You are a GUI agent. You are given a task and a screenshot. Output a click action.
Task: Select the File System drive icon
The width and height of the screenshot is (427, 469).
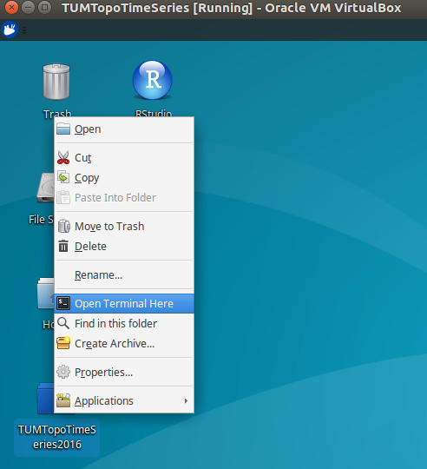point(46,188)
